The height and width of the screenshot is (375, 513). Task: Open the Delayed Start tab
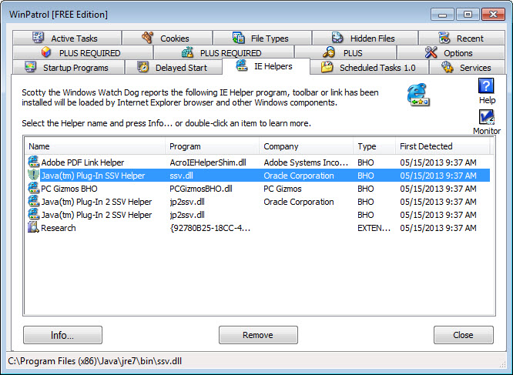[174, 67]
